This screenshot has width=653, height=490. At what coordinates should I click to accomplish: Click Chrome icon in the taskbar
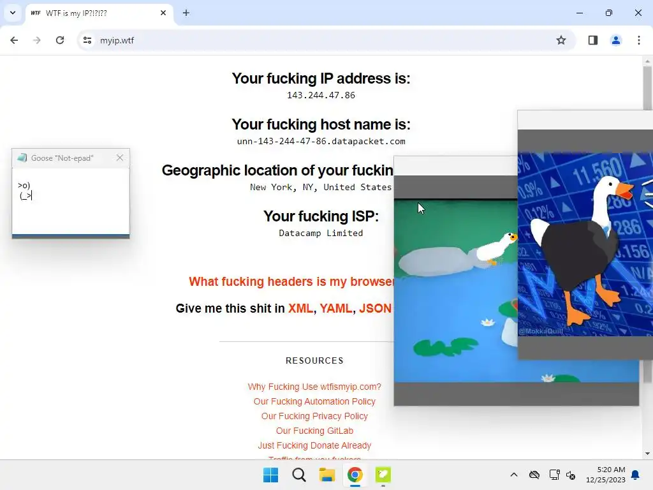pyautogui.click(x=355, y=475)
